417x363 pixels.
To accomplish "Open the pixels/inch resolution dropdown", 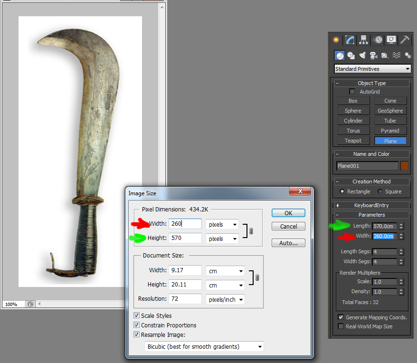I will tap(225, 299).
